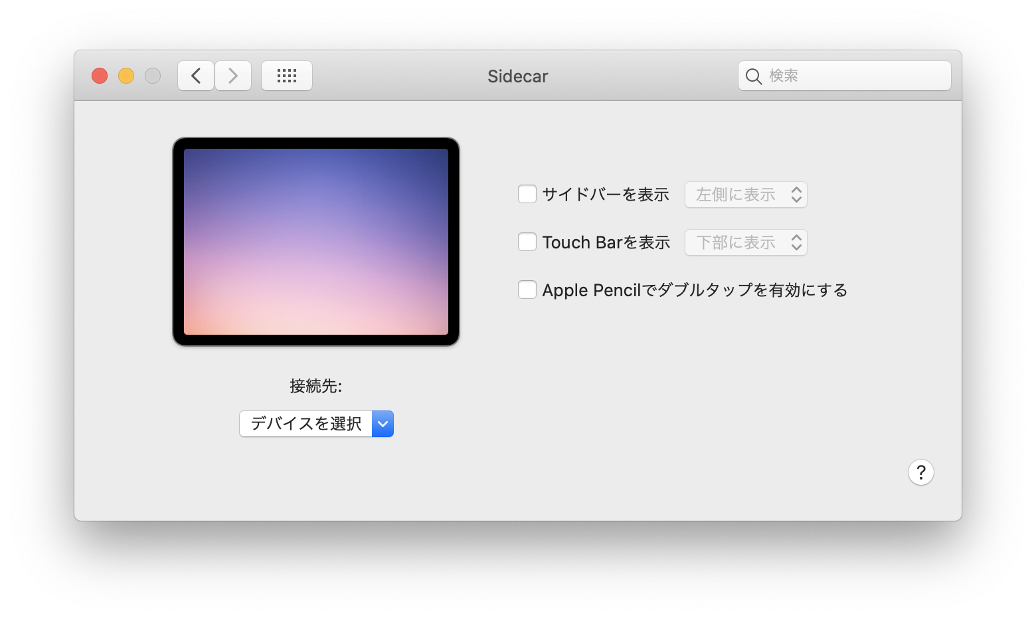Enable the サイドバーを表示 checkbox

[x=527, y=194]
